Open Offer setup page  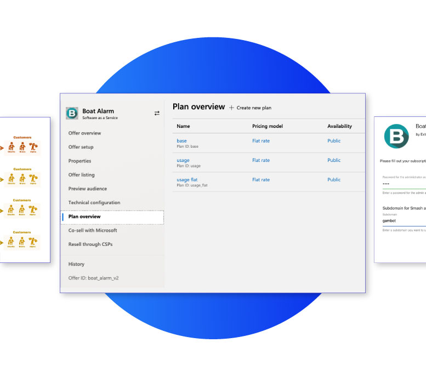[x=81, y=147]
